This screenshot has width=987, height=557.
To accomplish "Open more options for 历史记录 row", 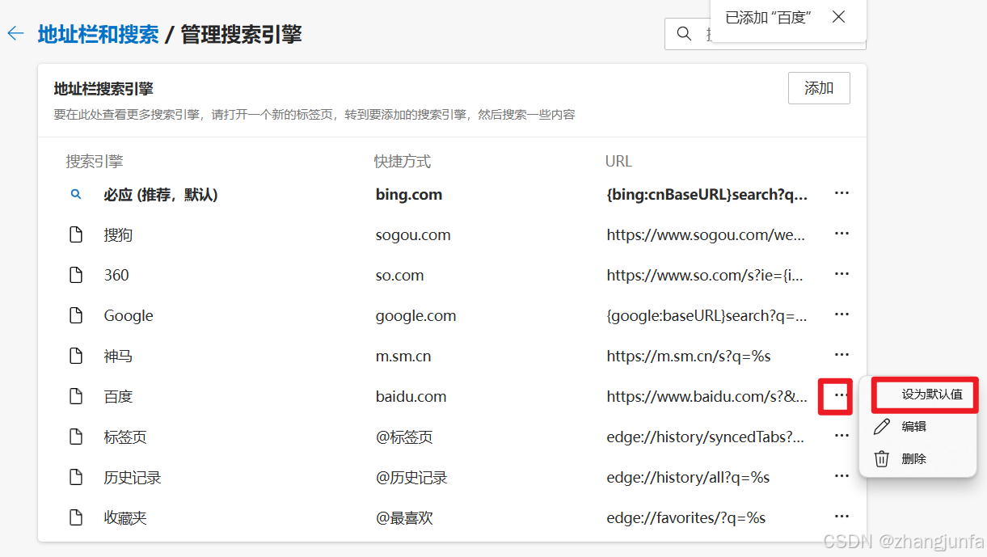I will coord(841,477).
